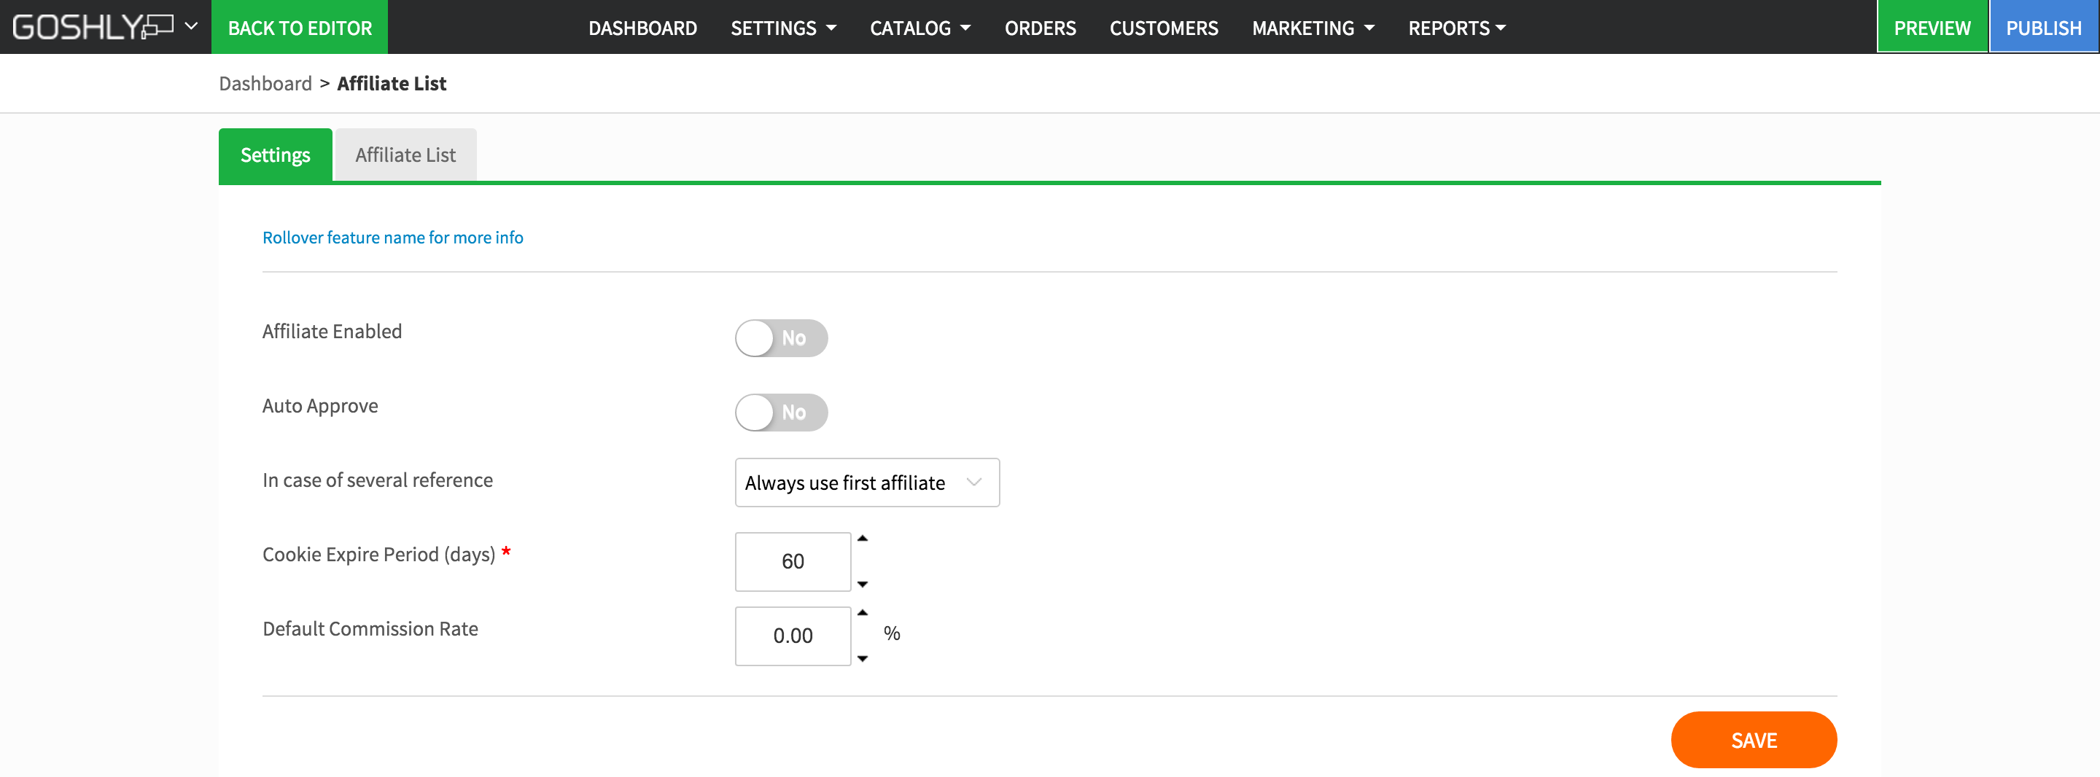Image resolution: width=2100 pixels, height=777 pixels.
Task: Switch to the Affiliate List tab
Action: pyautogui.click(x=405, y=155)
